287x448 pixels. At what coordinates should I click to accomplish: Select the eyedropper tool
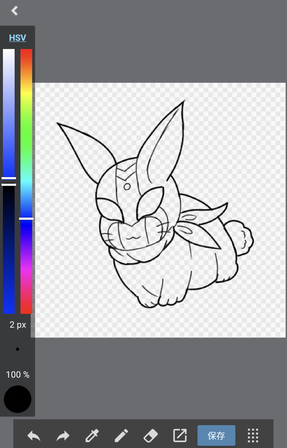(x=92, y=436)
